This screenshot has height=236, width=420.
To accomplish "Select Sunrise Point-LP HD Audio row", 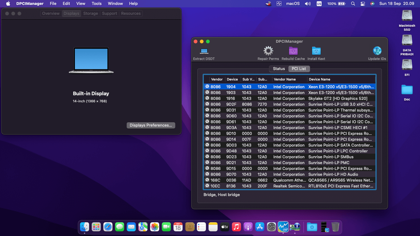I will [x=289, y=174].
